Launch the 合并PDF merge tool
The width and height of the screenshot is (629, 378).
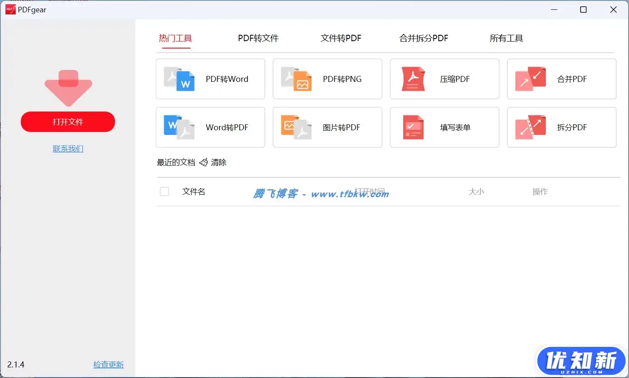(x=561, y=79)
